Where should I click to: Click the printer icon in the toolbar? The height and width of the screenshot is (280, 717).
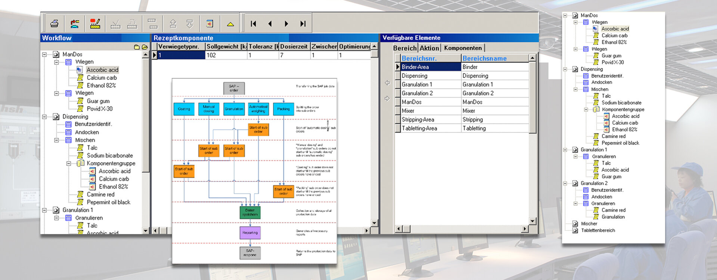[x=55, y=24]
